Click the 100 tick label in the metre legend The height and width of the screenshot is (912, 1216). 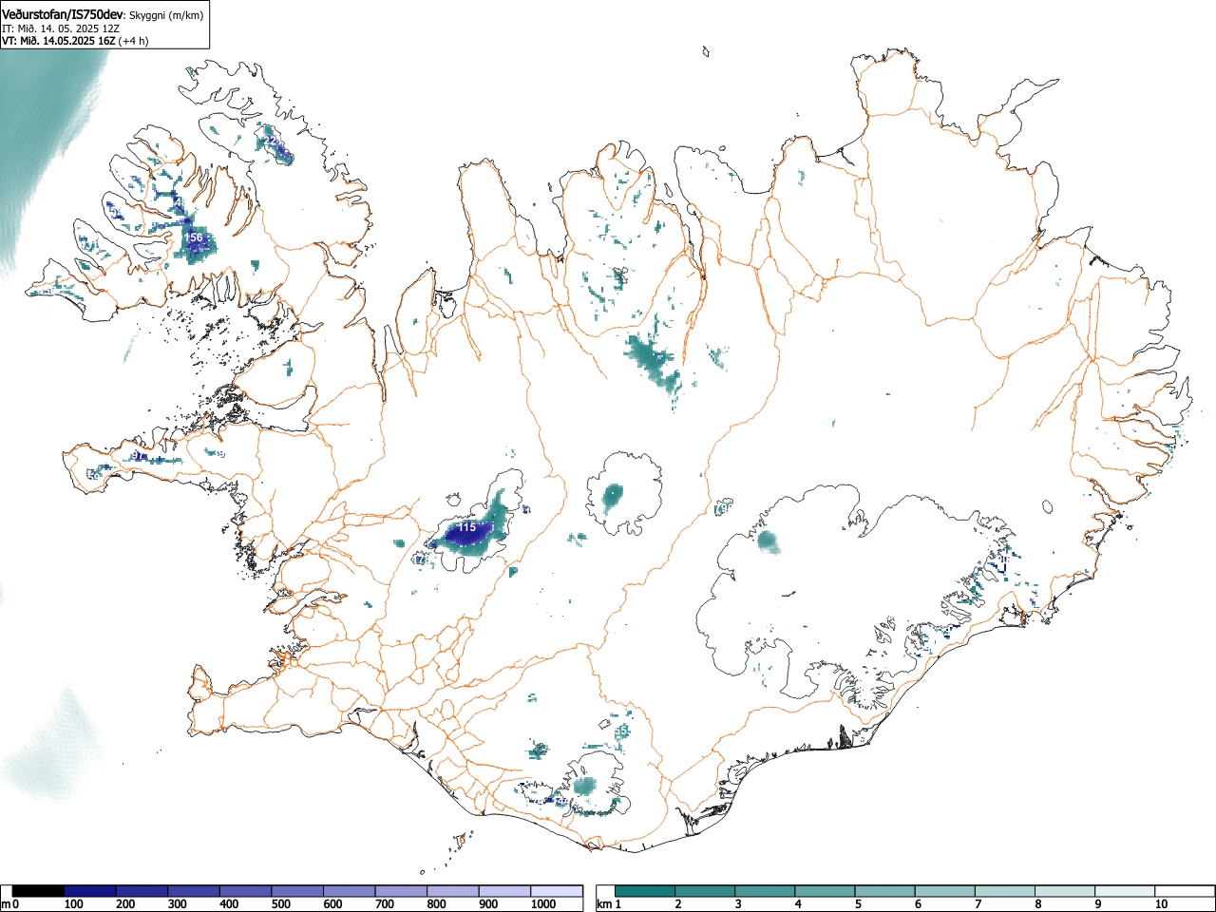click(73, 904)
